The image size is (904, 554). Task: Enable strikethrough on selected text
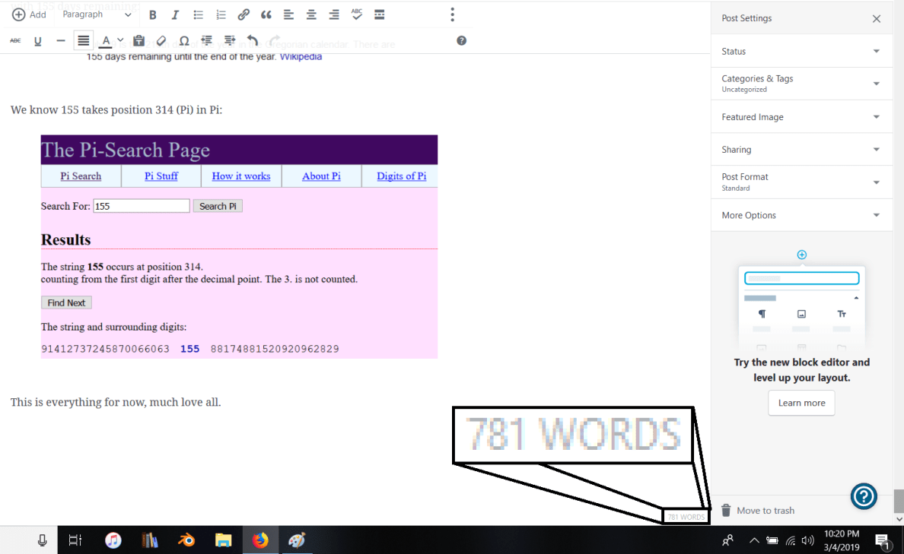(14, 40)
